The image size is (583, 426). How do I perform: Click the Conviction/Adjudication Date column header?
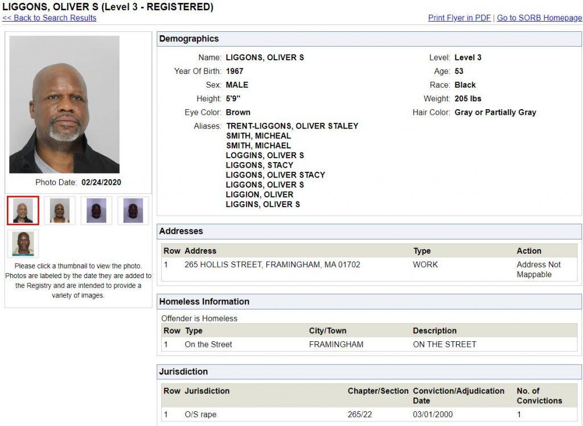click(458, 395)
